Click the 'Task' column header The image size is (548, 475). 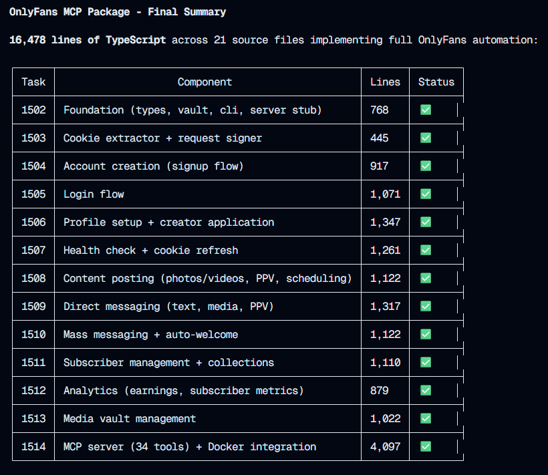click(33, 82)
